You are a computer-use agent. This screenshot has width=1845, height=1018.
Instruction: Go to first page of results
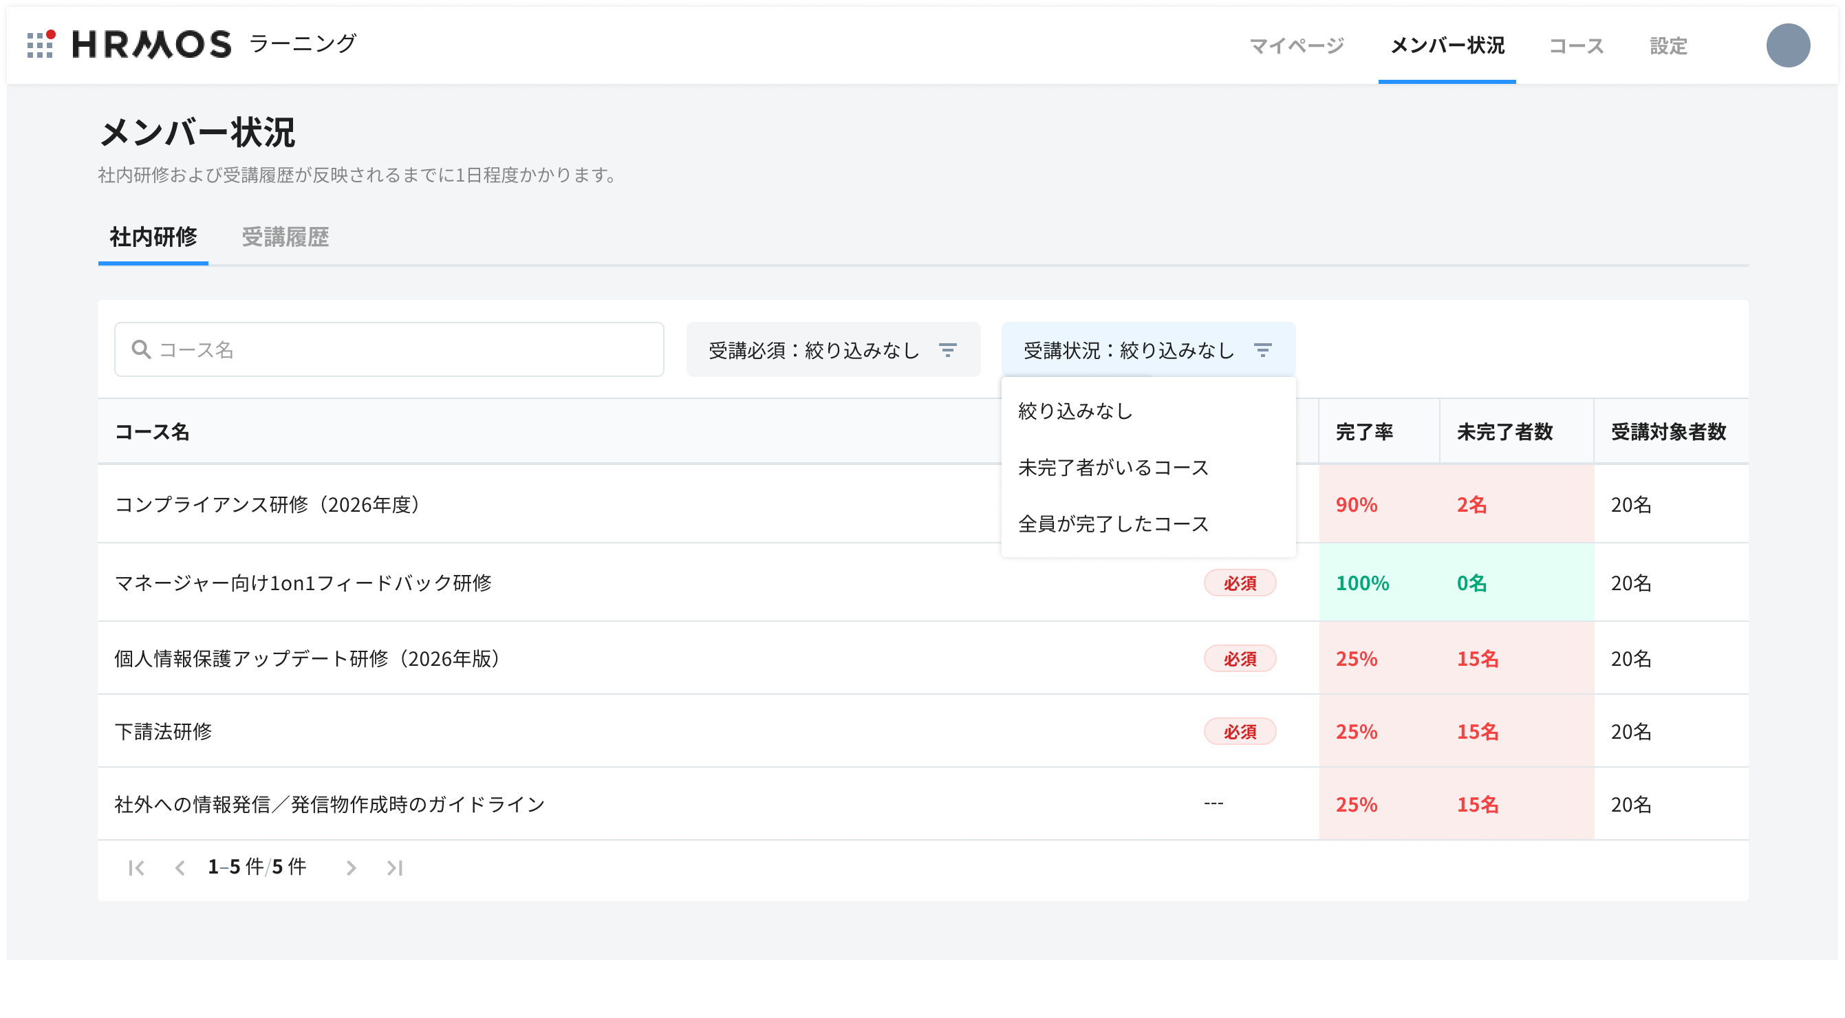[136, 867]
